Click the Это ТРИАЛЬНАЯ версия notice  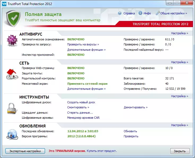[67, 151]
